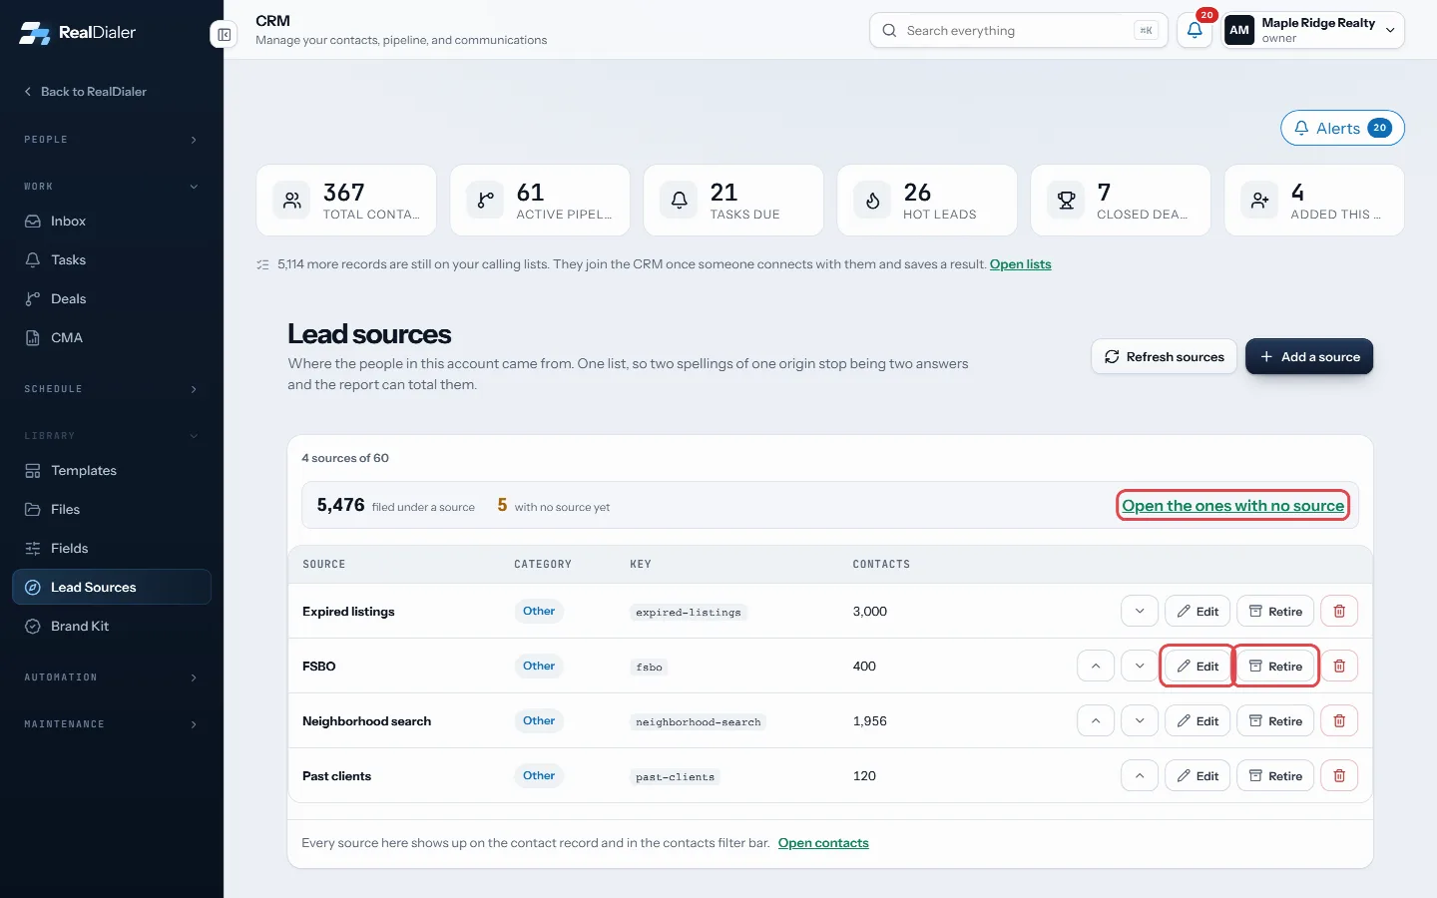
Task: Delete the Past clients source
Action: pyautogui.click(x=1339, y=776)
